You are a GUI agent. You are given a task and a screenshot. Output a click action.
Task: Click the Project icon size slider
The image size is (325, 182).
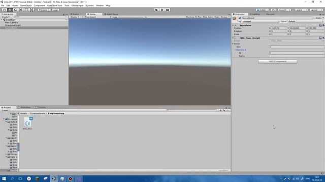point(223,170)
